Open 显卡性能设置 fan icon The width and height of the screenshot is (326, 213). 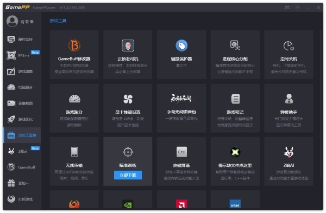[x=128, y=99]
